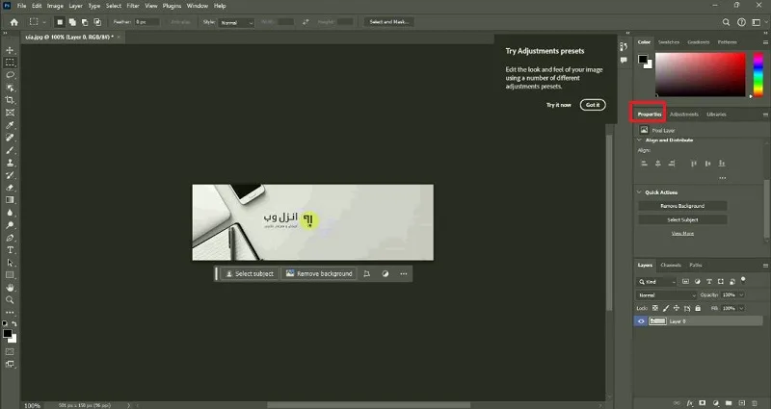This screenshot has height=409, width=771.
Task: Toggle lock all on layer
Action: coord(697,308)
